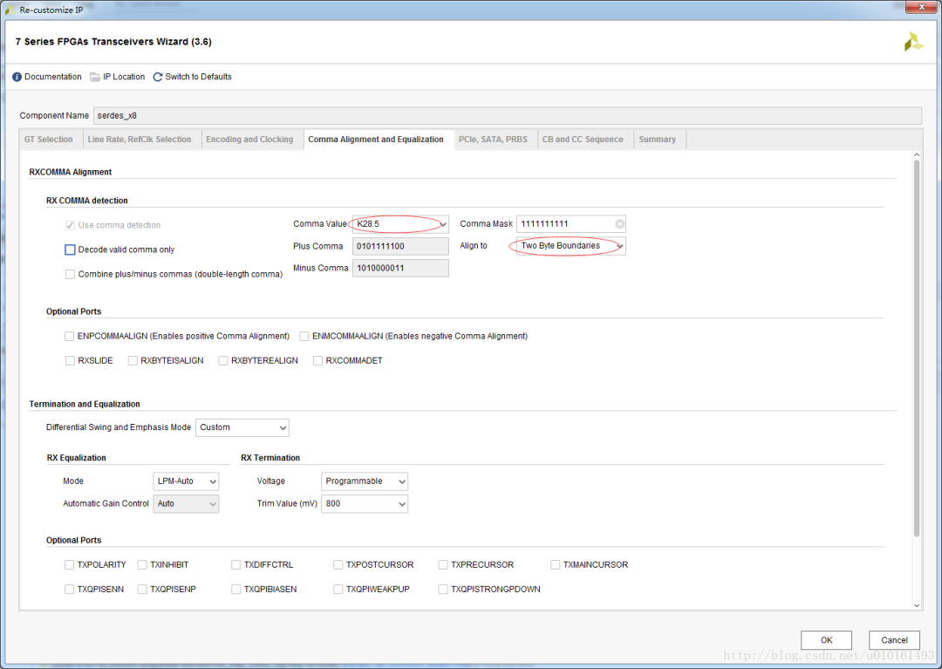
Task: Open the Comma Value K28.5 dropdown
Action: [400, 224]
